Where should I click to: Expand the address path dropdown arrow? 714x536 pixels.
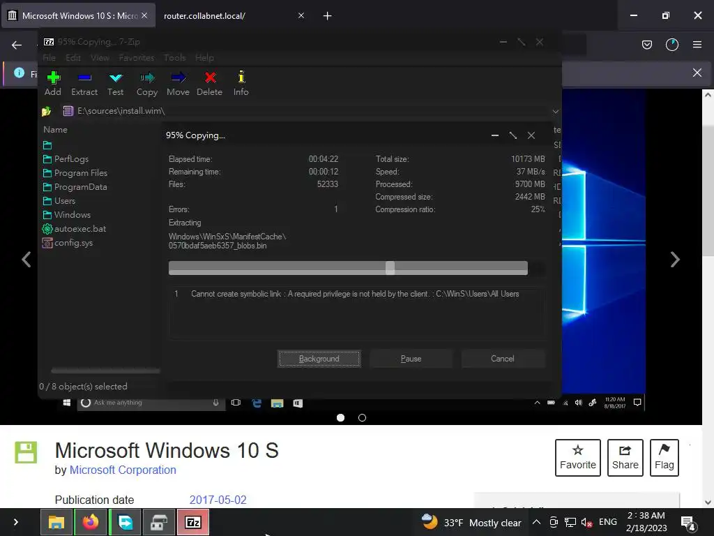556,111
